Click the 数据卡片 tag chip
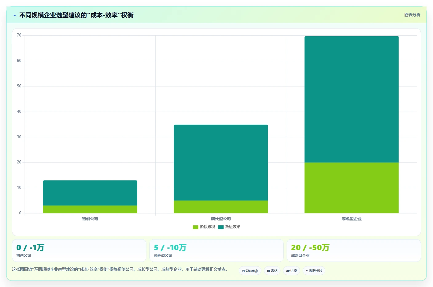The image size is (433, 287). [x=314, y=271]
